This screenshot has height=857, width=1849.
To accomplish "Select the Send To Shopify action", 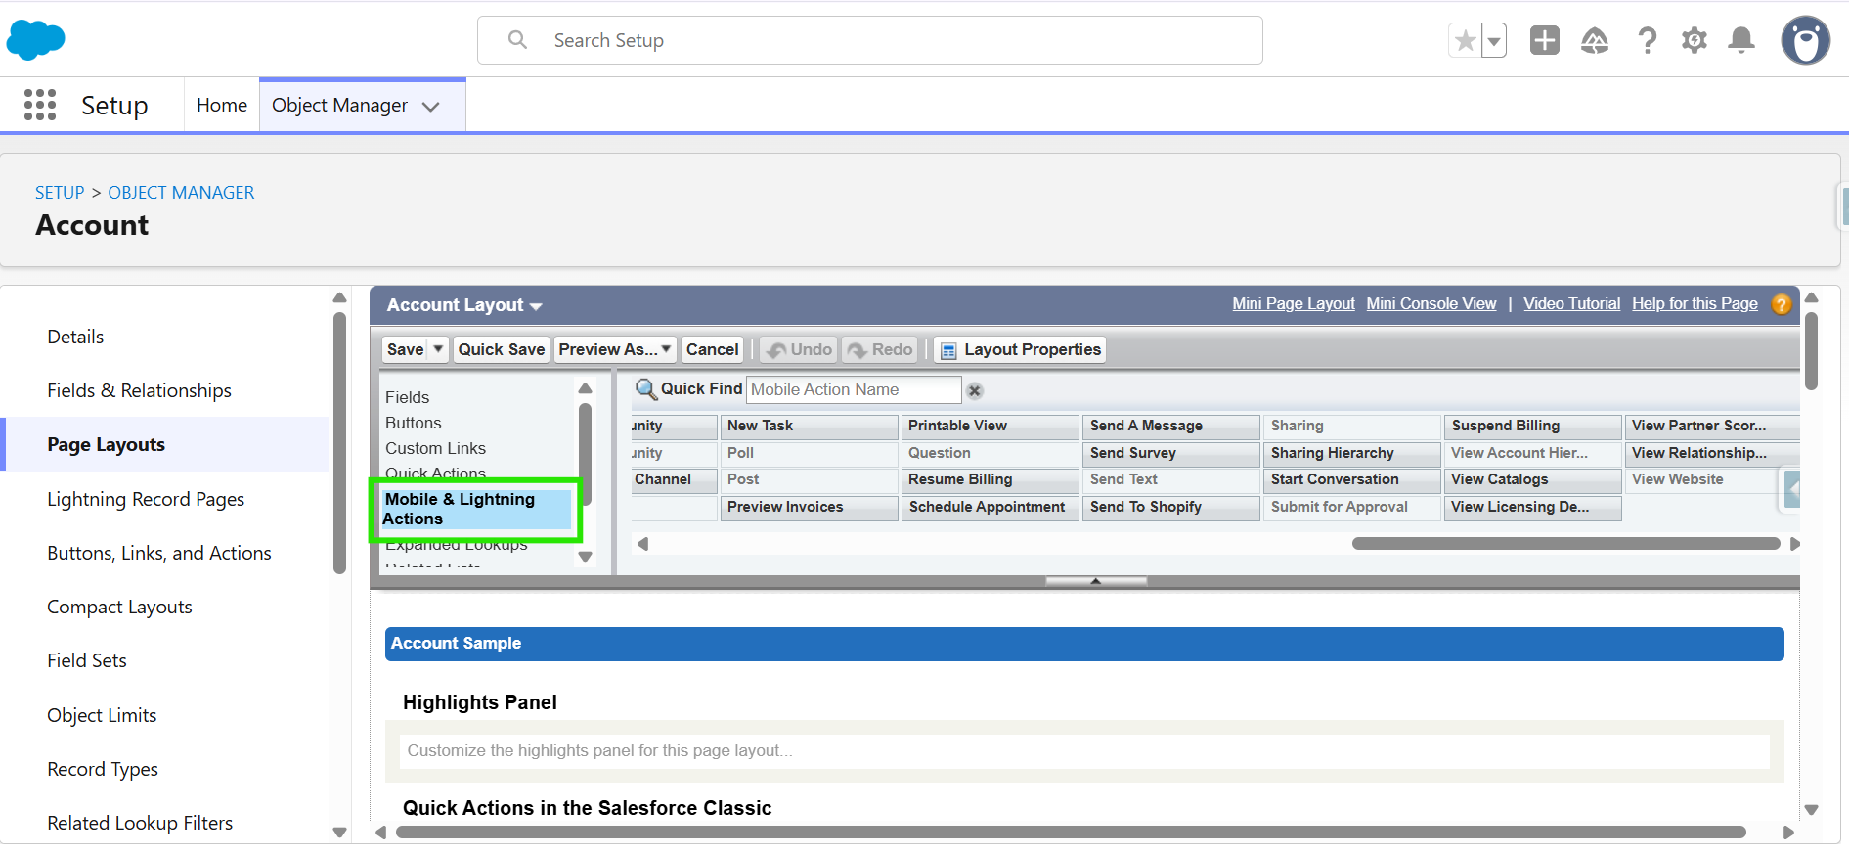I will click(1171, 507).
